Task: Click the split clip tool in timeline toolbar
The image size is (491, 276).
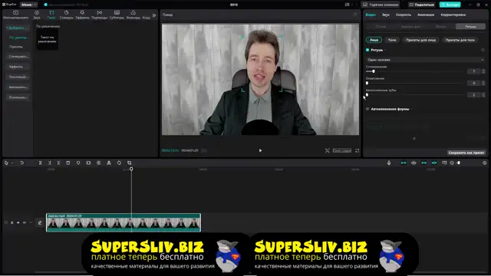Action: coord(40,163)
